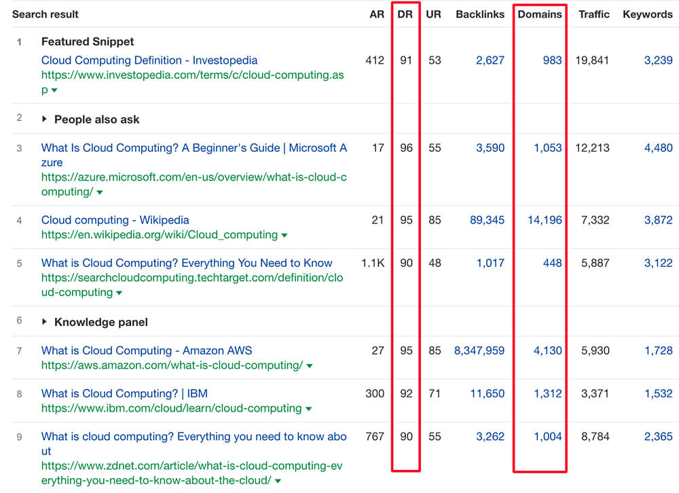679x493 pixels.
Task: Open dropdown arrow next to techtarget URL
Action: coord(119,293)
